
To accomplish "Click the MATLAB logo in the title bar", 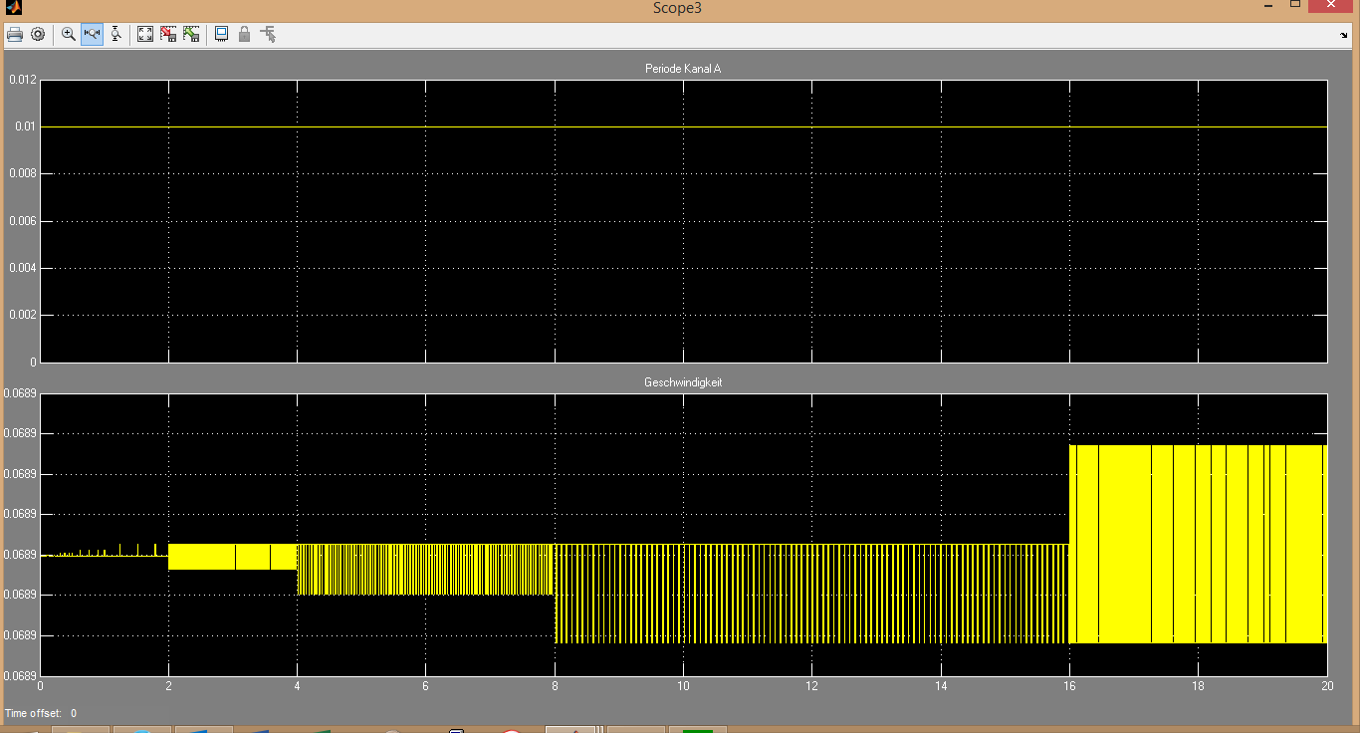I will pyautogui.click(x=14, y=8).
